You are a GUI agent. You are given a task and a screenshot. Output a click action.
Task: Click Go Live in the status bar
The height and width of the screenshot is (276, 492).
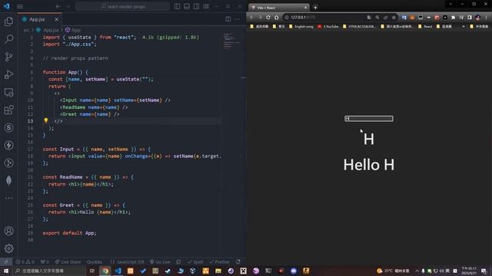click(x=160, y=261)
